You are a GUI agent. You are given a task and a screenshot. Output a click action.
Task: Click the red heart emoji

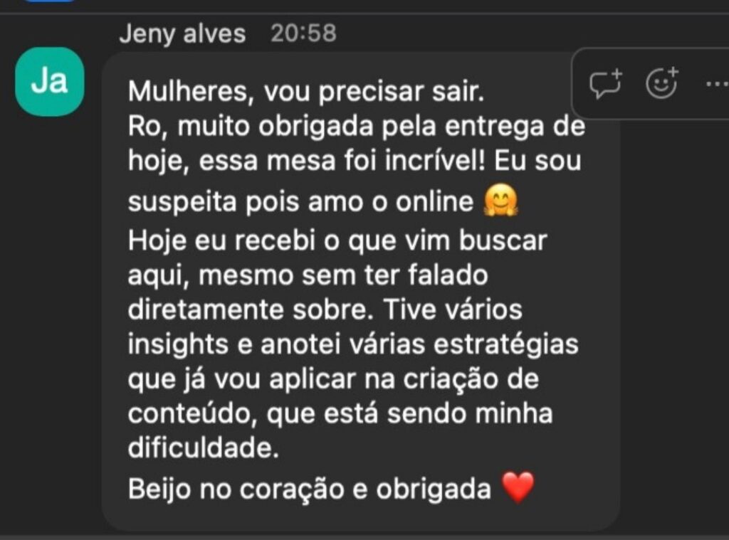tap(518, 487)
